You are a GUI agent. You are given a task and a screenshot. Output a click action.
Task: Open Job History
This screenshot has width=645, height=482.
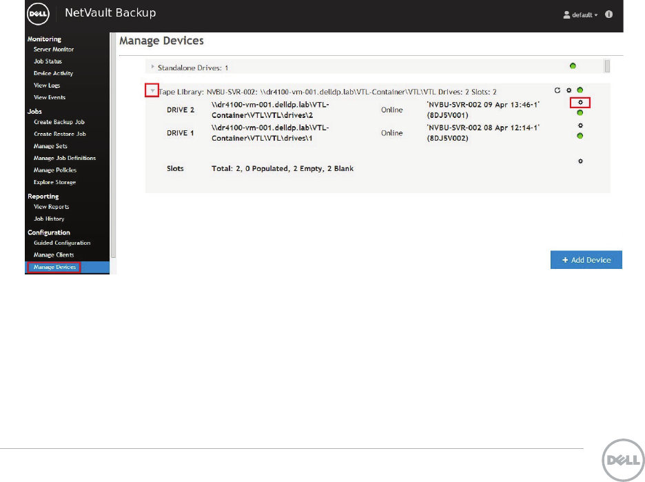click(x=48, y=219)
